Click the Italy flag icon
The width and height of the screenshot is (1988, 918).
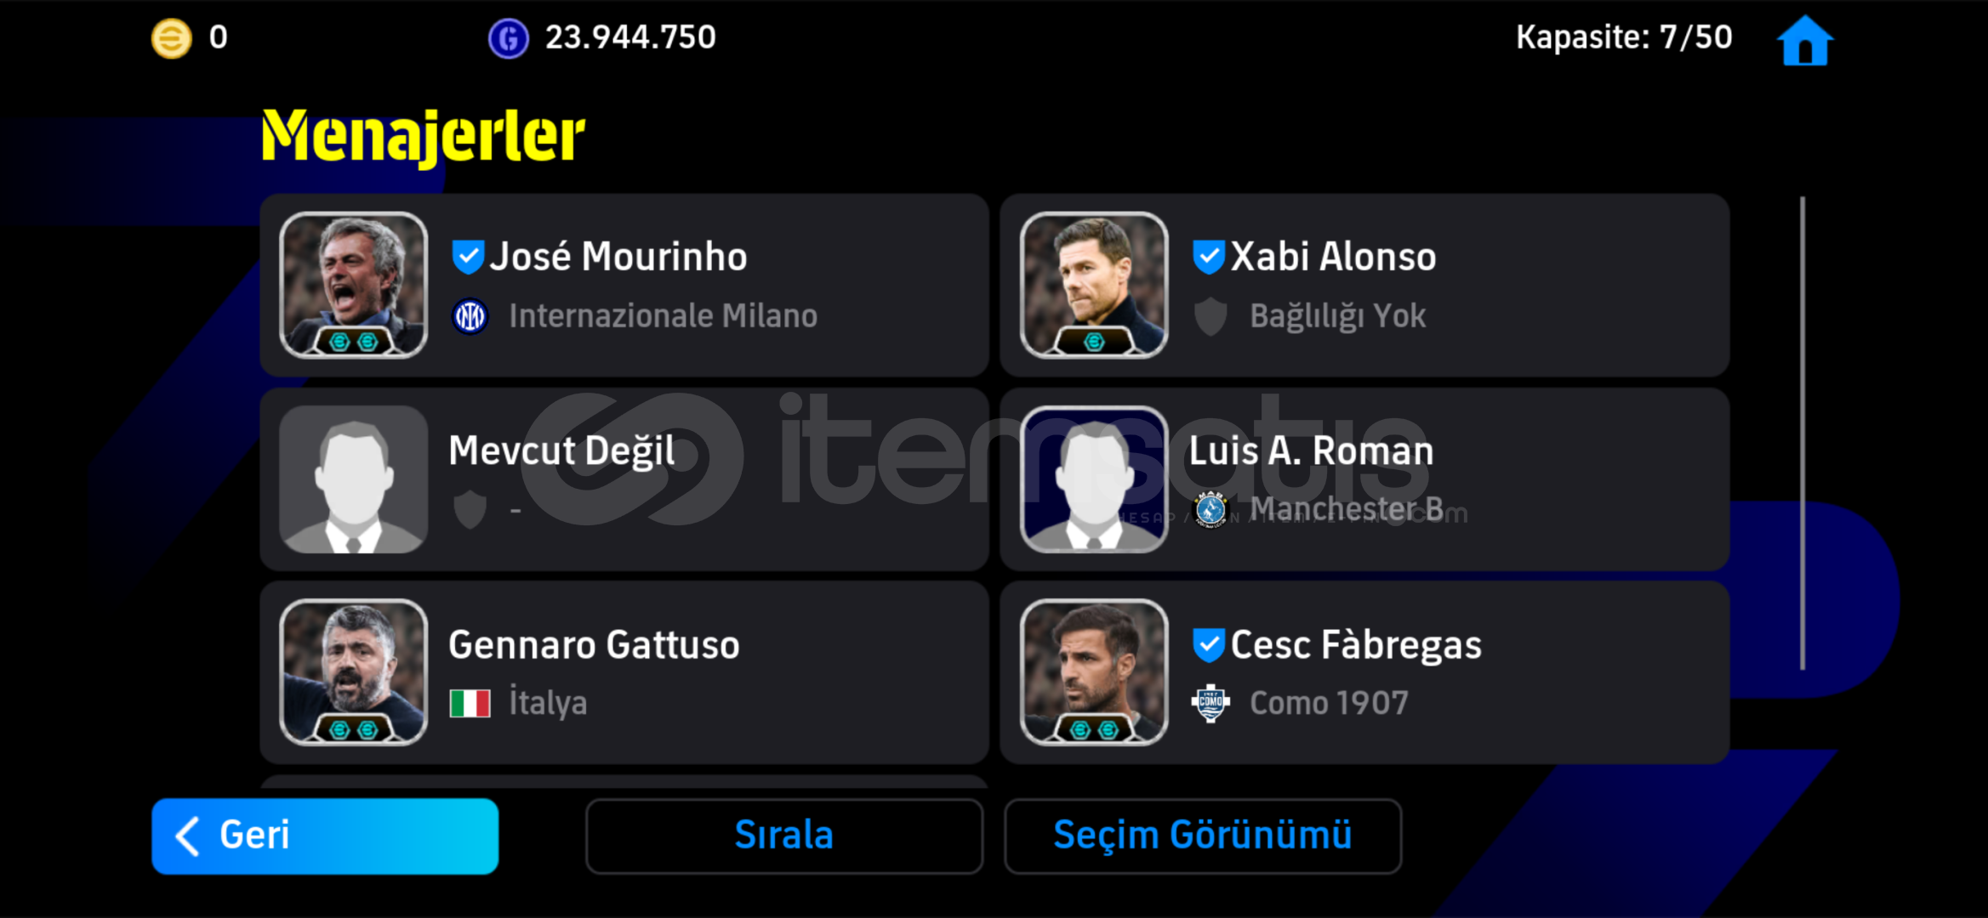point(470,704)
